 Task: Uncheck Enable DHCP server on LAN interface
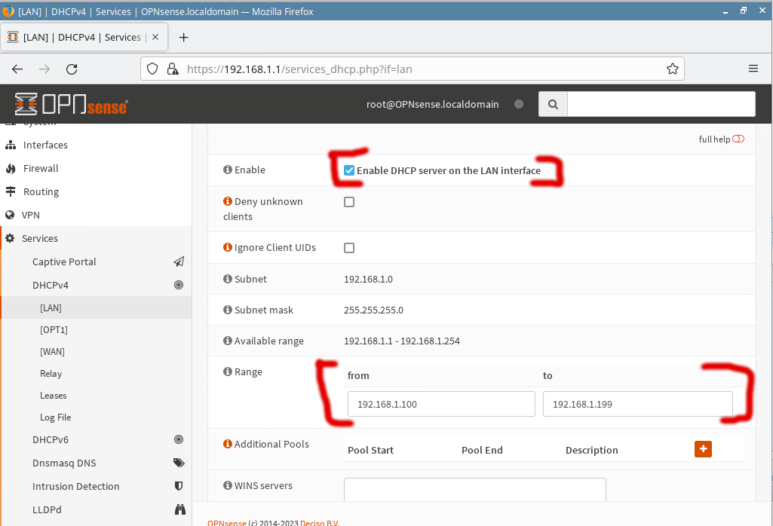tap(349, 170)
